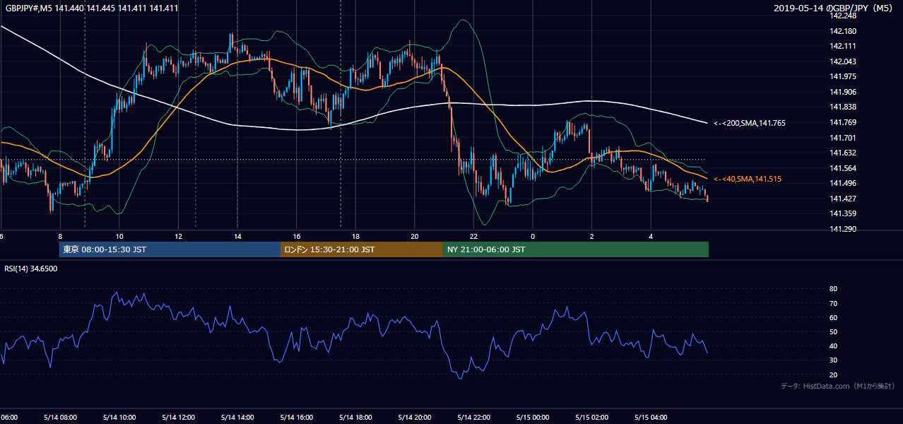Click the 5/14 22:00 time axis label
The image size is (903, 424).
(x=474, y=417)
